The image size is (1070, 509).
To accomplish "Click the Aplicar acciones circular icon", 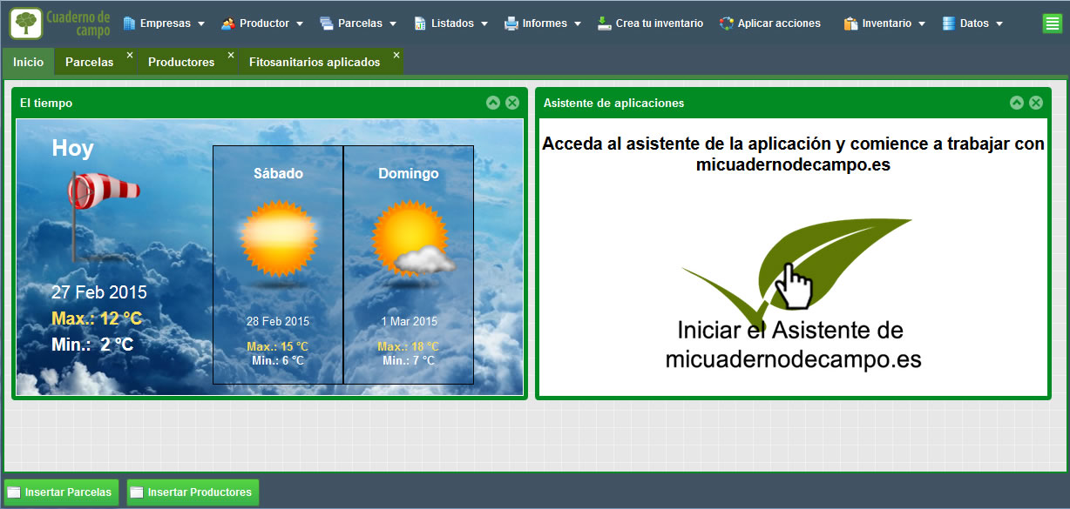I will [x=727, y=23].
